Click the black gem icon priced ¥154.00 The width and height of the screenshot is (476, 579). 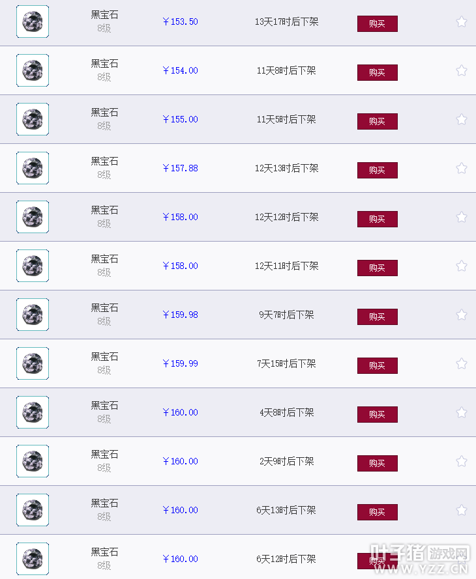point(33,70)
